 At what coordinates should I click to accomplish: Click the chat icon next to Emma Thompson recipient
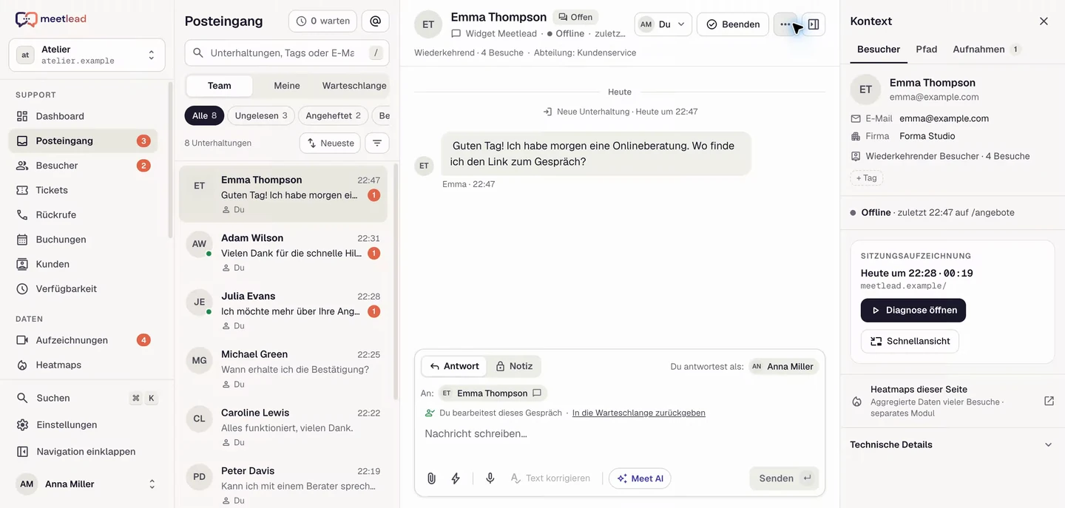point(537,393)
